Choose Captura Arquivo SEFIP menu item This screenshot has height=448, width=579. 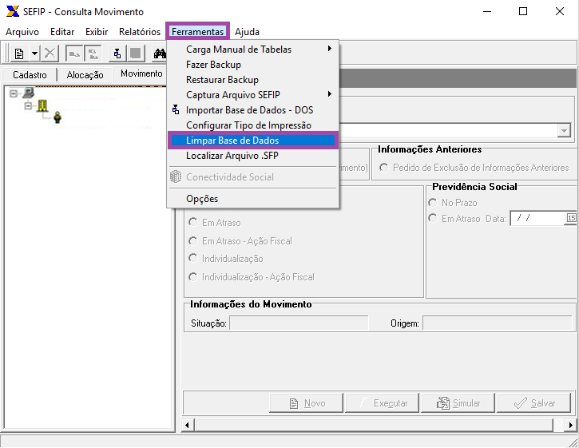(252, 94)
